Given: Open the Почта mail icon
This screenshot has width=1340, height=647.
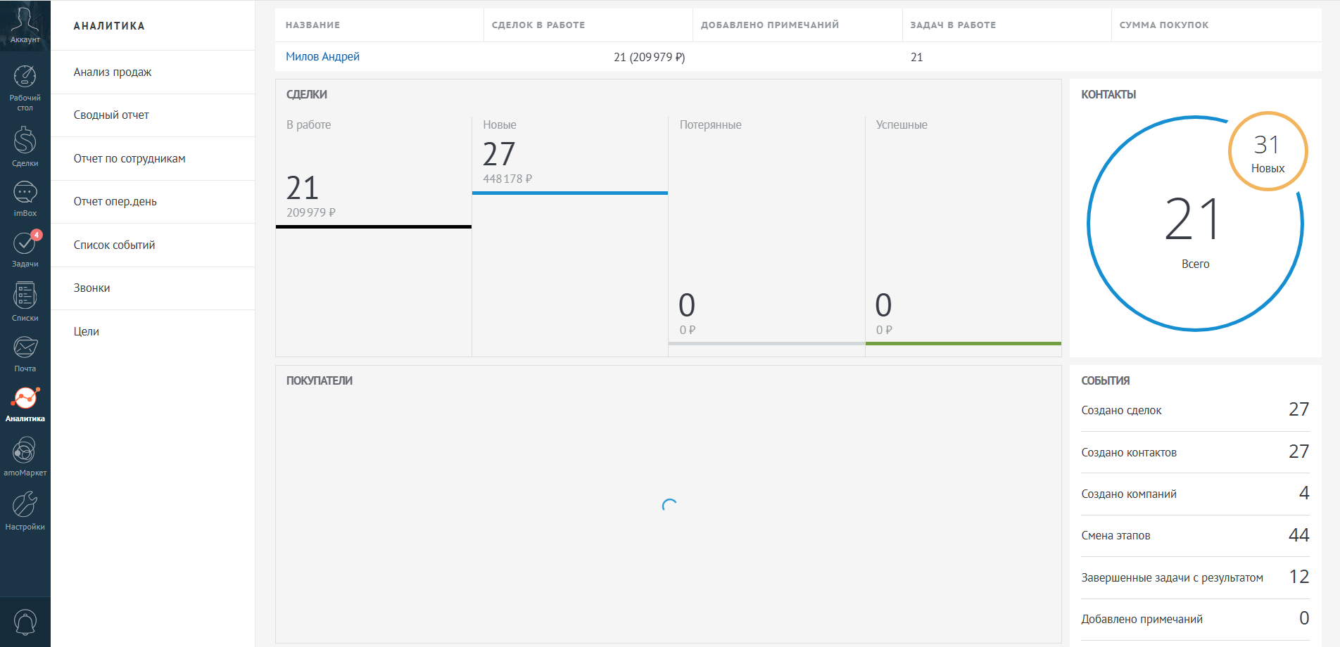Looking at the screenshot, I should (25, 352).
